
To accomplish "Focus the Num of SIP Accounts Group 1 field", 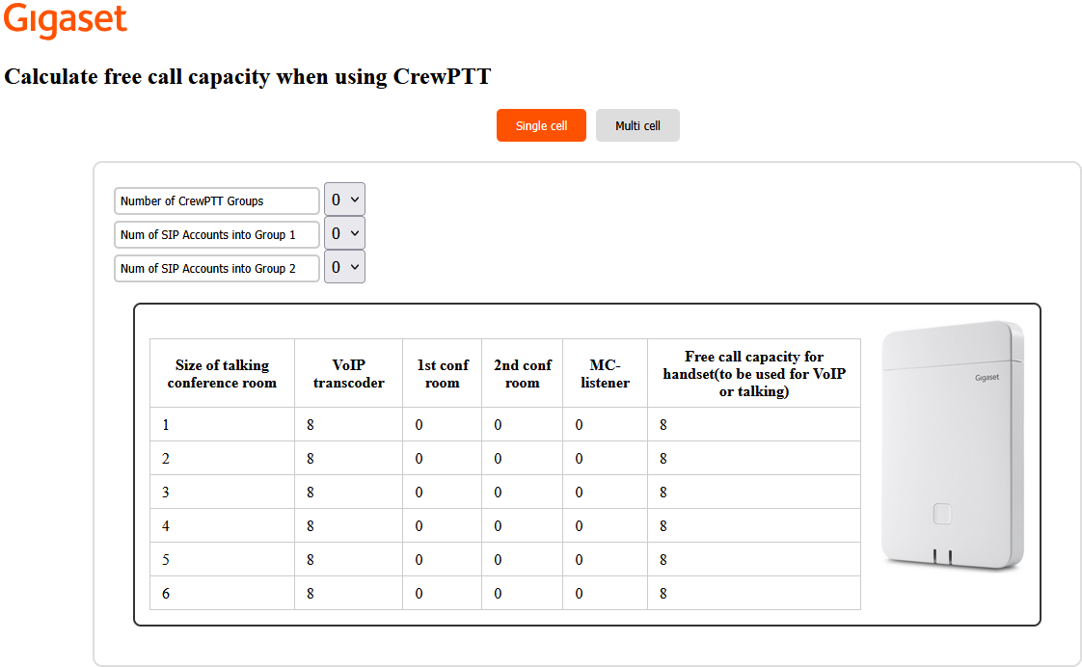I will click(x=216, y=234).
